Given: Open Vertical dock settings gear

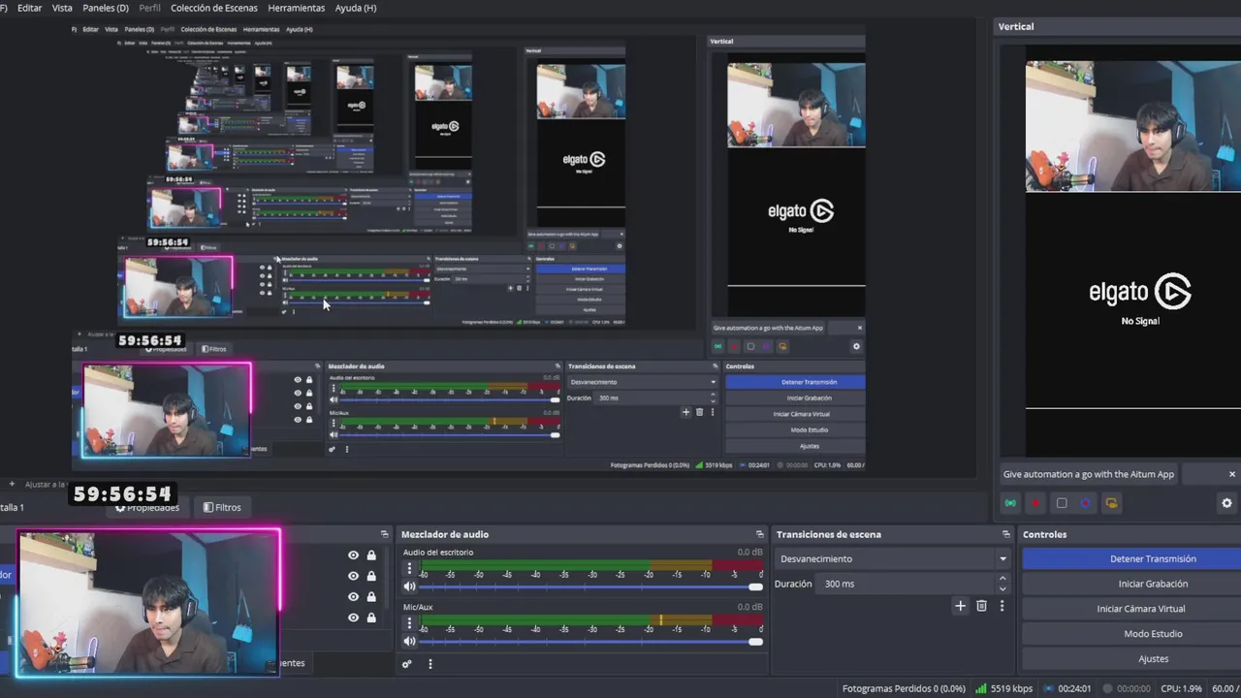Looking at the screenshot, I should coord(1226,503).
